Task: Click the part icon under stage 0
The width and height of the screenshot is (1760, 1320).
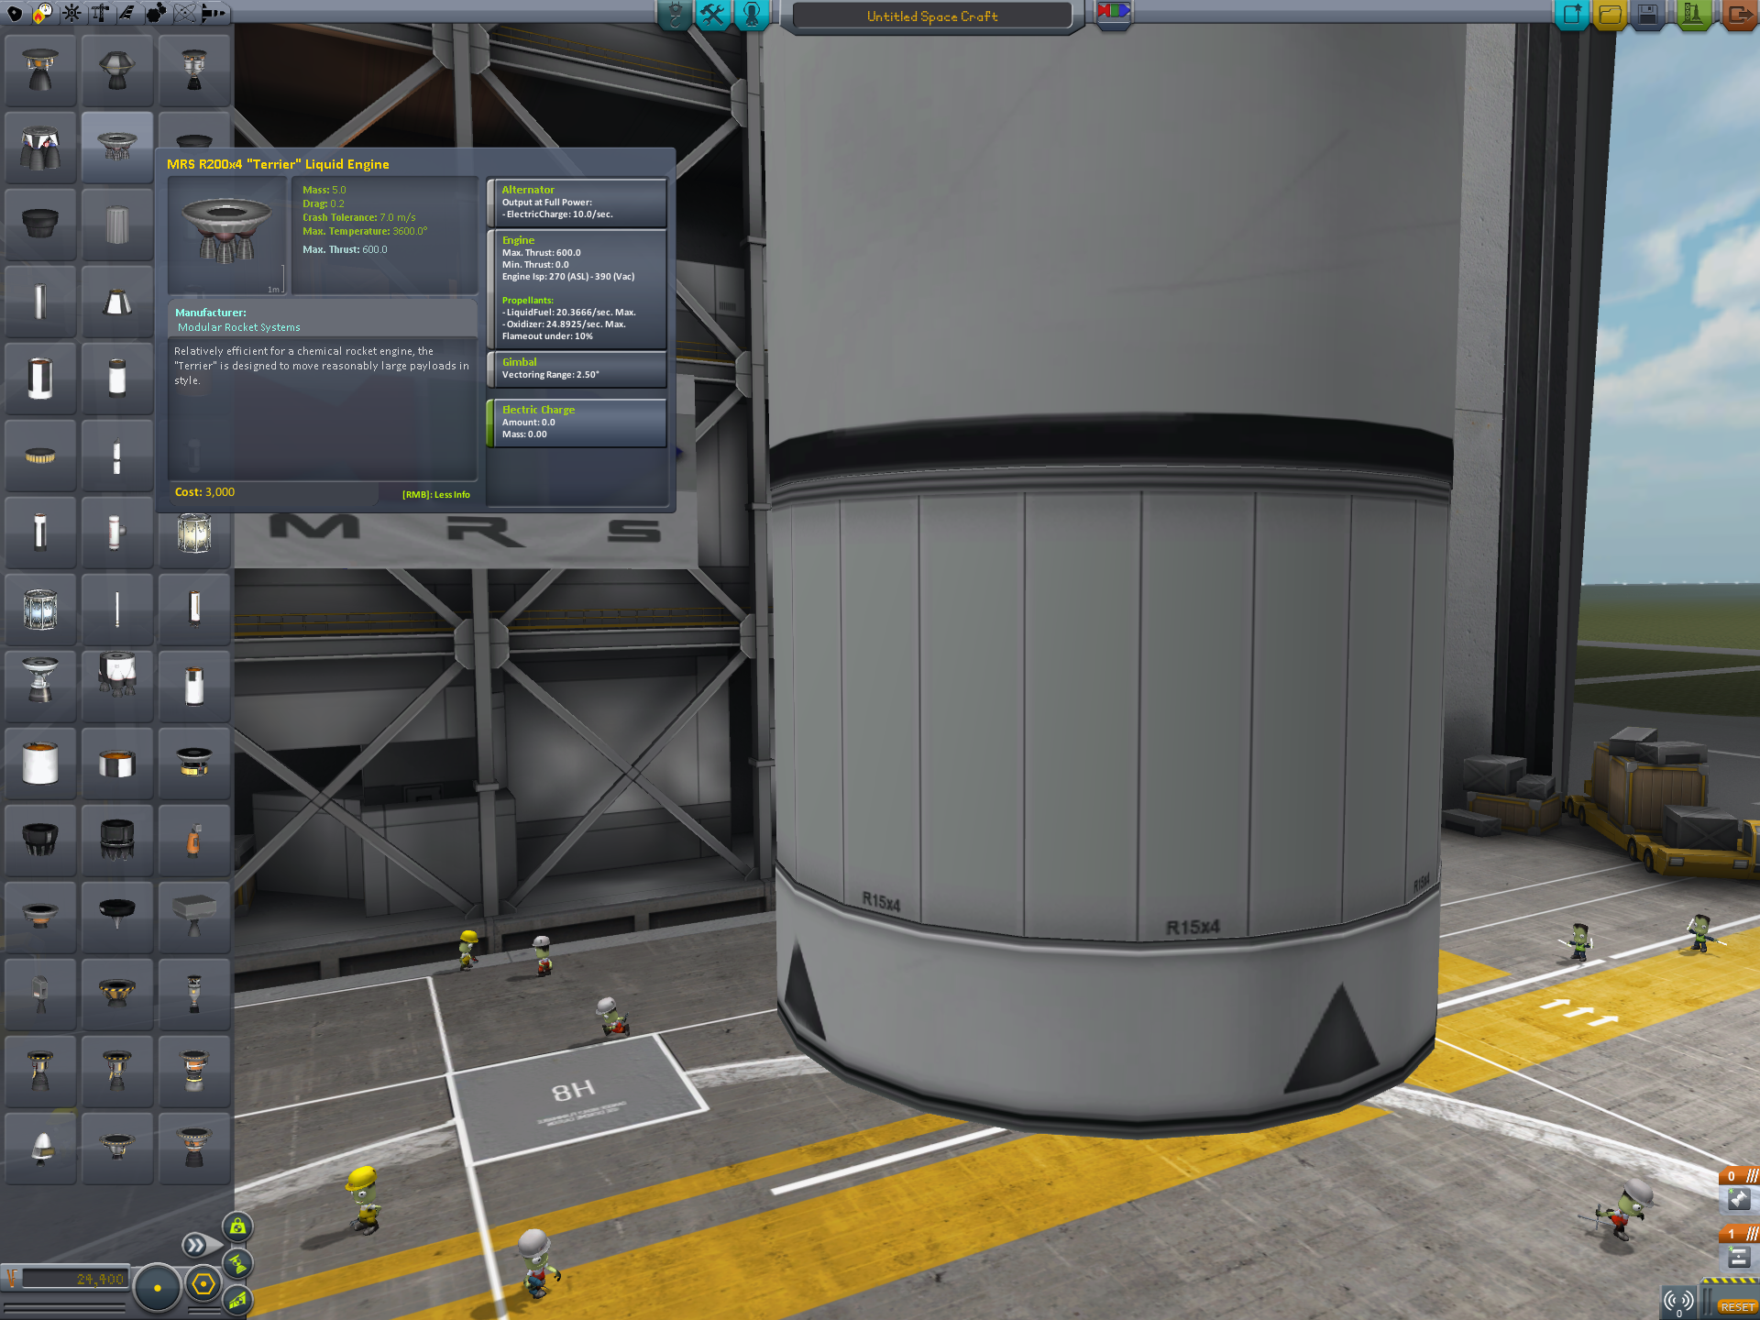Action: coord(1739,1200)
